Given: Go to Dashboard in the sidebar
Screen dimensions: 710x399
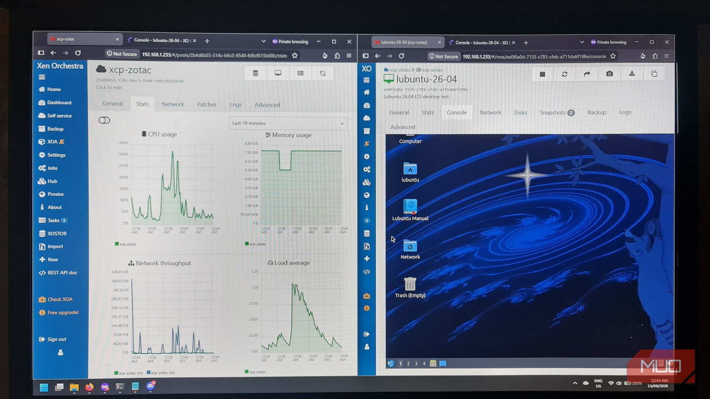Looking at the screenshot, I should pos(55,102).
